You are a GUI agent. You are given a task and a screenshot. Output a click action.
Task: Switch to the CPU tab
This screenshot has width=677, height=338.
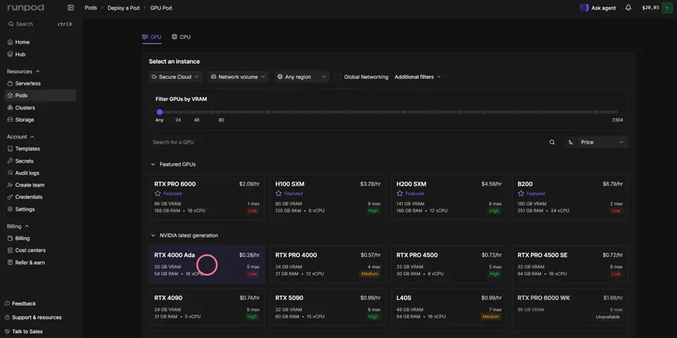pyautogui.click(x=181, y=37)
